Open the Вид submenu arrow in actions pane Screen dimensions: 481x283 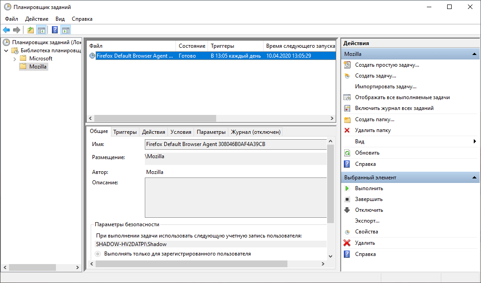coord(474,141)
